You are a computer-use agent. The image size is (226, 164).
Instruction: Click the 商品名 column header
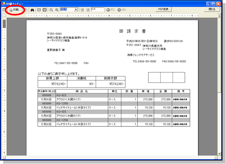coord(82,91)
